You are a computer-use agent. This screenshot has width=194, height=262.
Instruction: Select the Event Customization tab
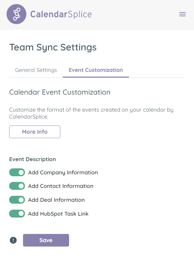click(96, 70)
